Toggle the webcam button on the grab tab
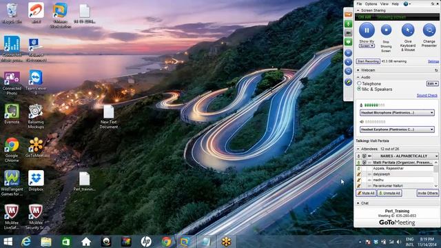 [x=348, y=33]
